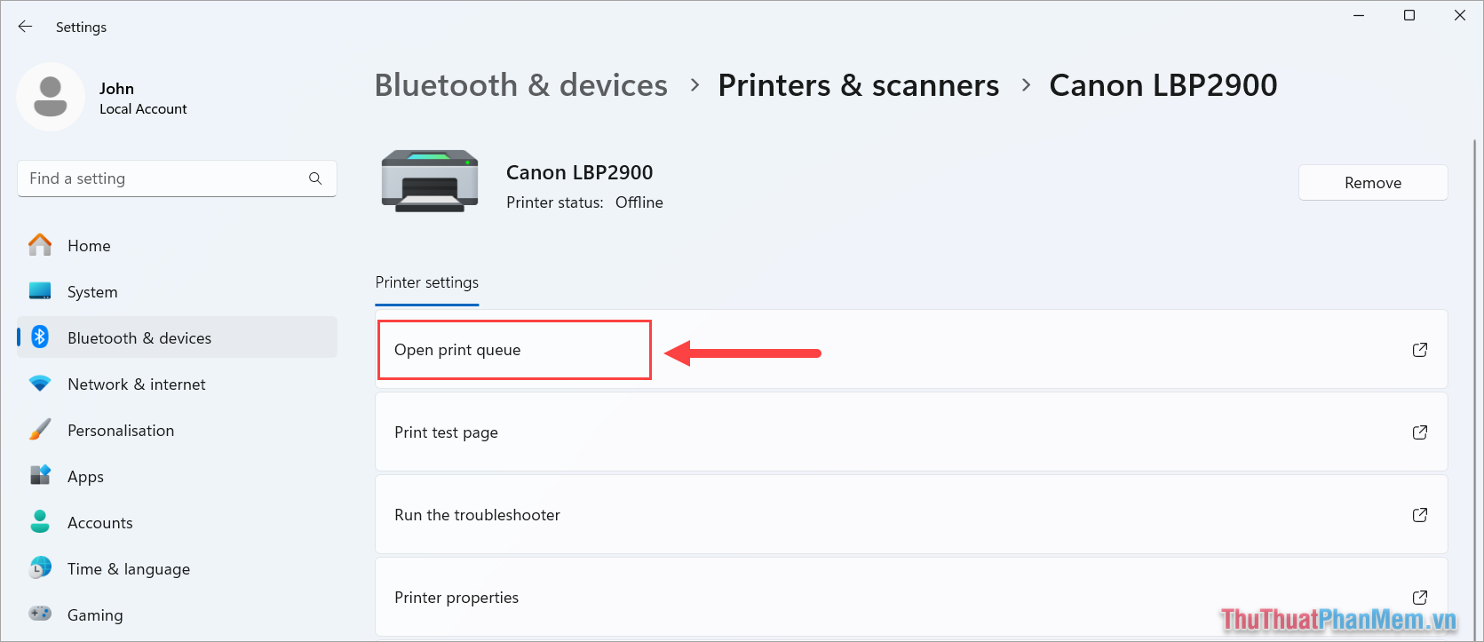The height and width of the screenshot is (642, 1484).
Task: Click Printers & scanners breadcrumb
Action: click(x=859, y=85)
